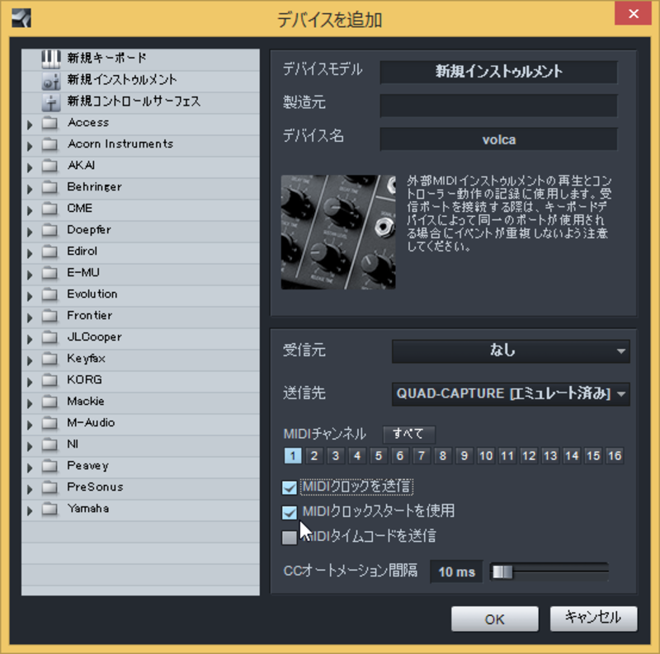Screen dimensions: 660x654
Task: Open the 受信元 dropdown showing なし
Action: coord(511,351)
